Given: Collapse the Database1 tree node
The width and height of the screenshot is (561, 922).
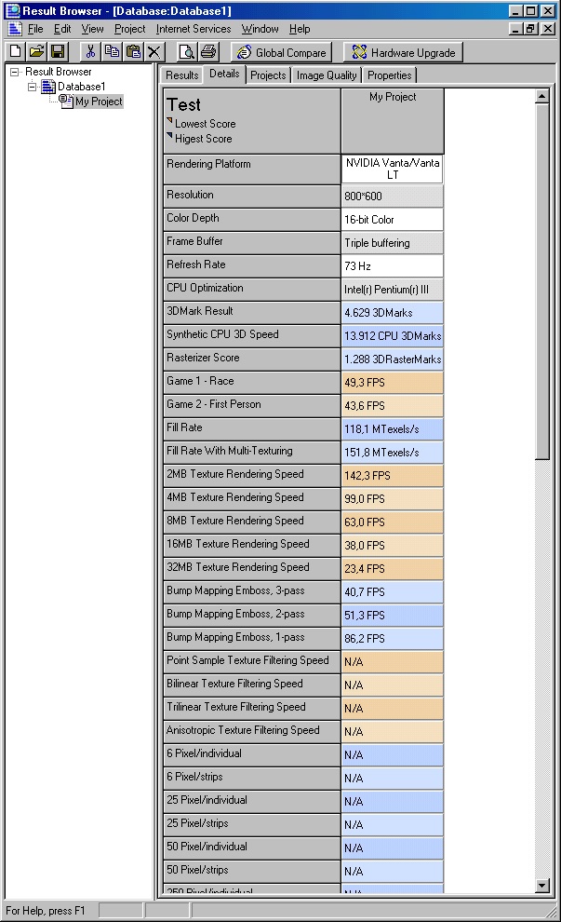Looking at the screenshot, I should click(32, 87).
